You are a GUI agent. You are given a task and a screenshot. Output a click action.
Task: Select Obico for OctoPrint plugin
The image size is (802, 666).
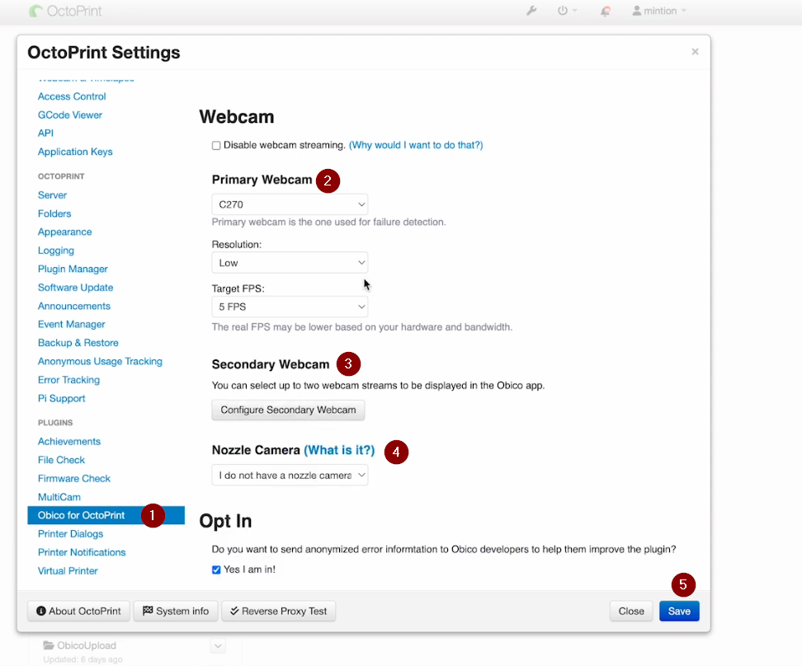(x=106, y=515)
